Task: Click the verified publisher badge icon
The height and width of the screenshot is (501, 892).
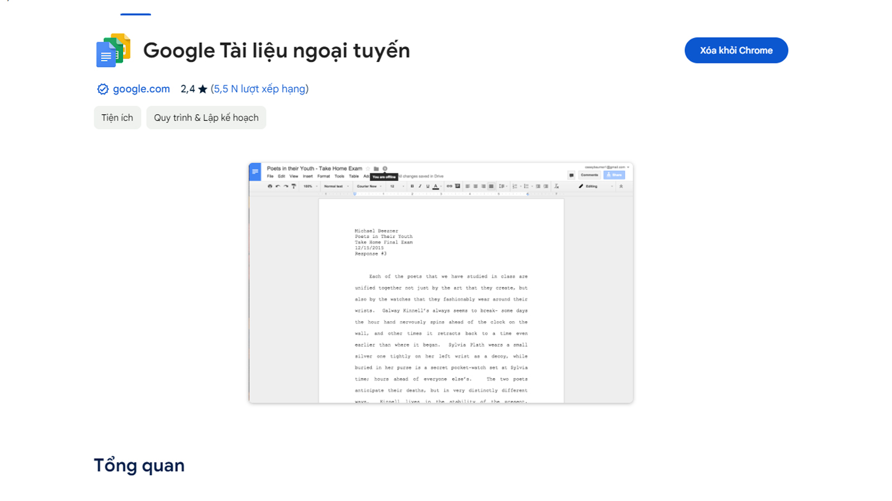Action: point(103,89)
